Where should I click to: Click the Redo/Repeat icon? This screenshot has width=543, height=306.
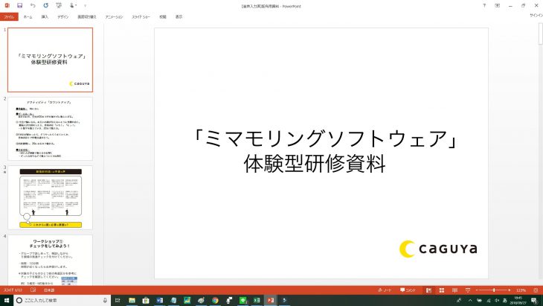45,5
